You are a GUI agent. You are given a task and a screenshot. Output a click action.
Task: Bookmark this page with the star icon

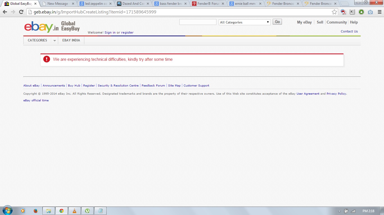[334, 12]
